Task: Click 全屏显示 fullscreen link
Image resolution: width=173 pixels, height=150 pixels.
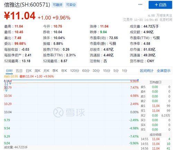Action: click(164, 71)
